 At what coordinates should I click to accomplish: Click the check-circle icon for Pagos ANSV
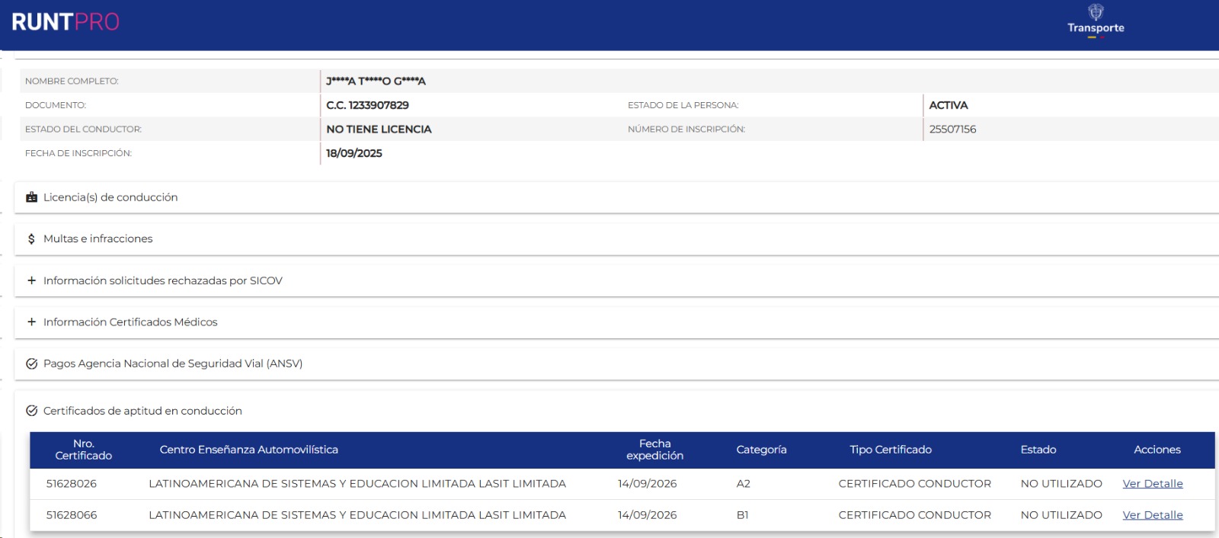click(x=31, y=364)
